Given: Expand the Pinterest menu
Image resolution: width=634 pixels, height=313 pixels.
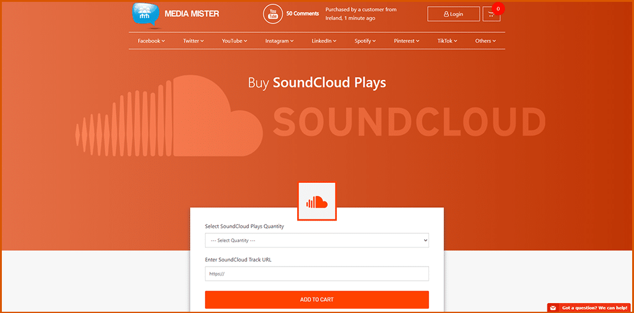Looking at the screenshot, I should [407, 41].
